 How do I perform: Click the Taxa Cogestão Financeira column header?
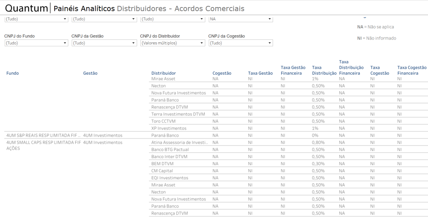pyautogui.click(x=412, y=70)
